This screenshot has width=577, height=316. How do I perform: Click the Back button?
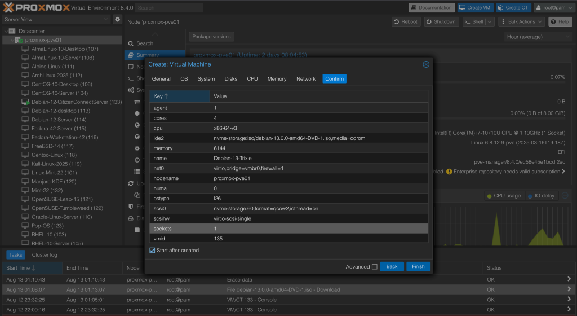tap(392, 267)
